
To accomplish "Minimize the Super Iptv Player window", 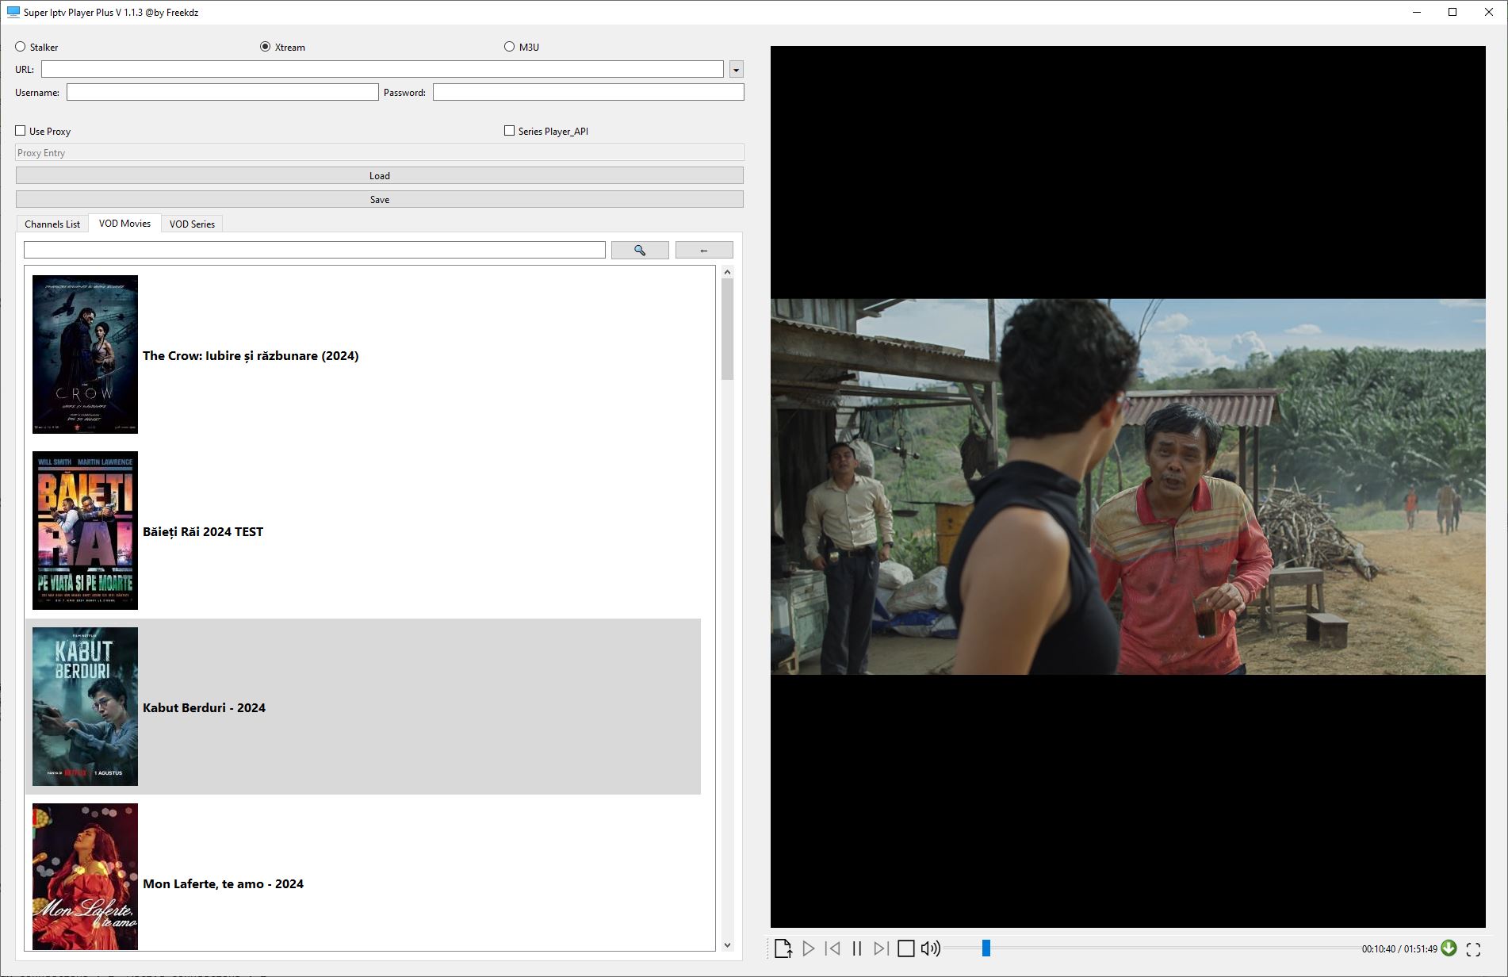I will (1417, 12).
